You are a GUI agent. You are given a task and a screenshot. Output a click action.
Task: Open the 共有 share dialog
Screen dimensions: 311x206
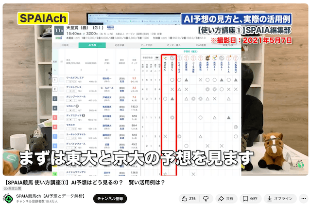point(226,198)
